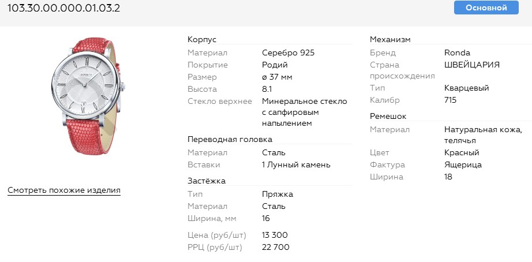Click the "Ronda" brand value
532x262 pixels.
(x=457, y=53)
